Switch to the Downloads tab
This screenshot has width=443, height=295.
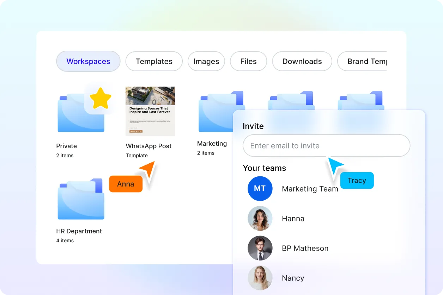302,61
